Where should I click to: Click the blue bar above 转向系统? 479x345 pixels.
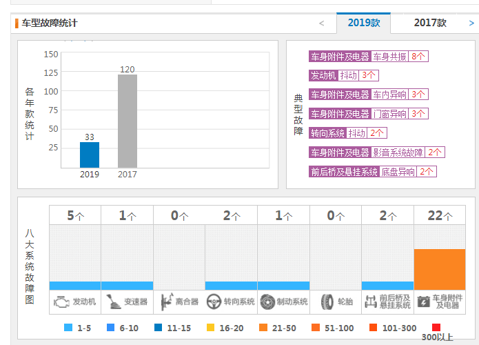pos(232,286)
